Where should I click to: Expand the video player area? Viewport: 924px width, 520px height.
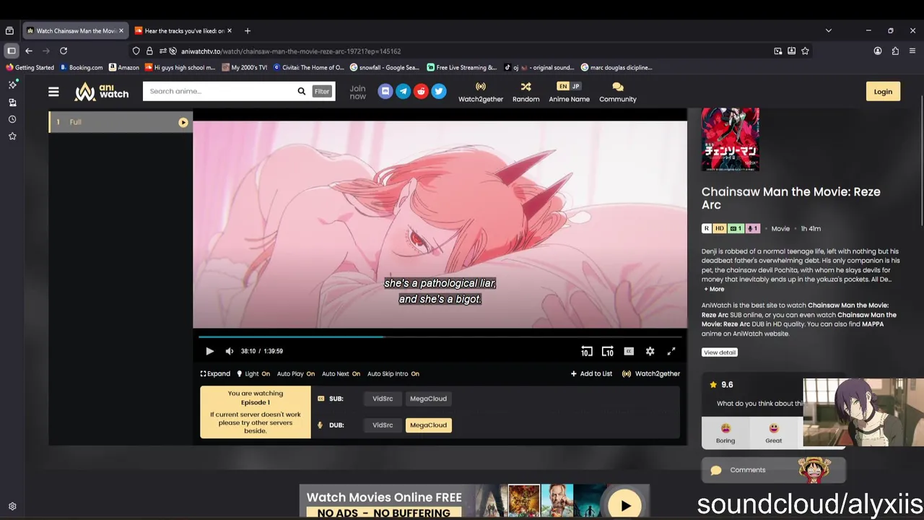(215, 373)
